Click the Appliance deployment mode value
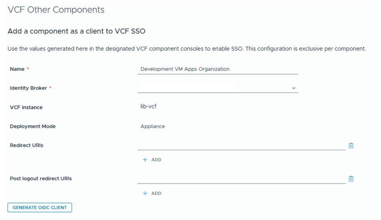381x220 pixels. 153,126
